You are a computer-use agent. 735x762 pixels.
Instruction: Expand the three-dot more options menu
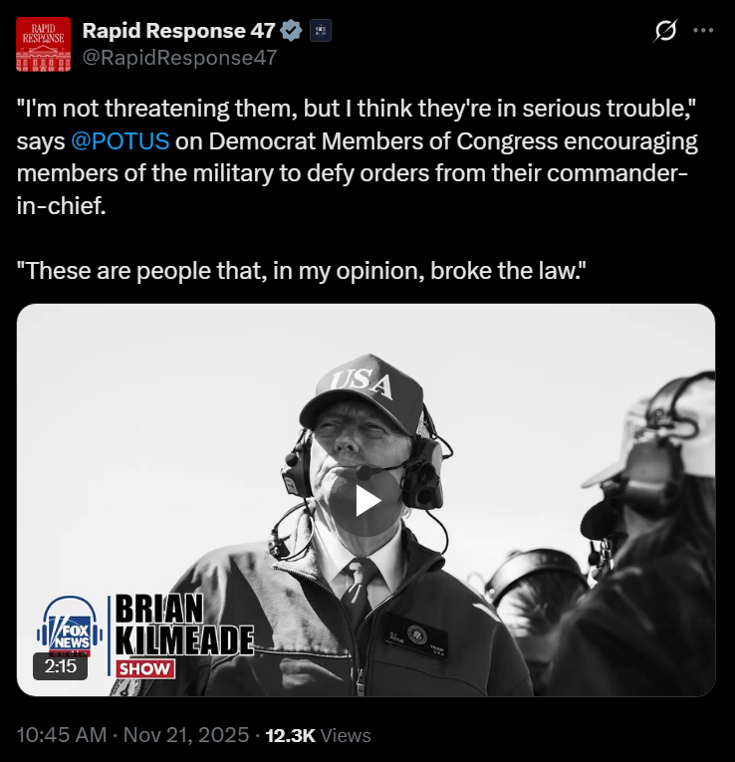(x=703, y=31)
